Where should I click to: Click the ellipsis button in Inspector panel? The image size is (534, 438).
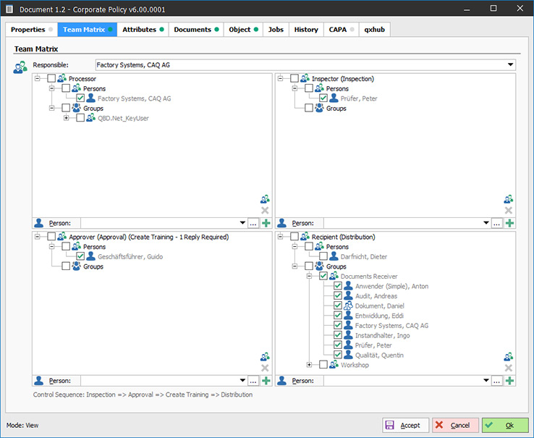pos(496,224)
